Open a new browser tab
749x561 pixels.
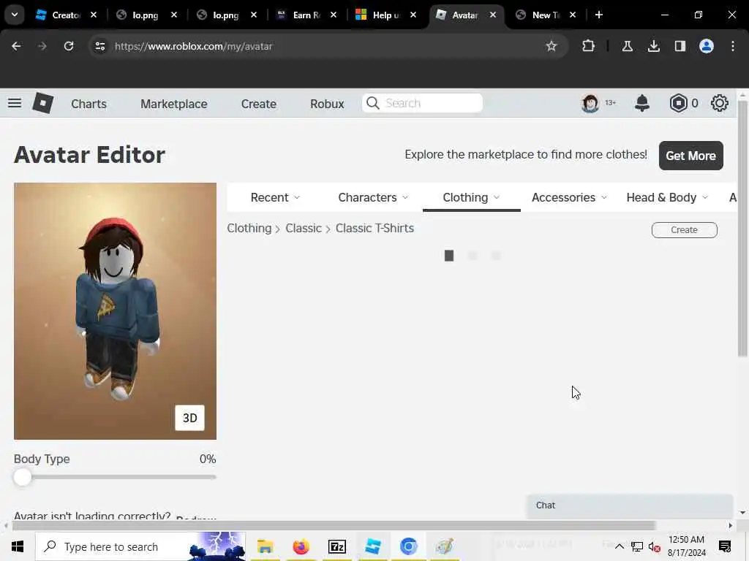tap(598, 15)
